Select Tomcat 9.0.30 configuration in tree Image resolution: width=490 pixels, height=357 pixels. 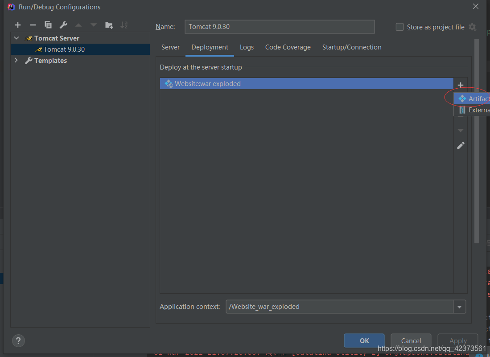pyautogui.click(x=80, y=49)
